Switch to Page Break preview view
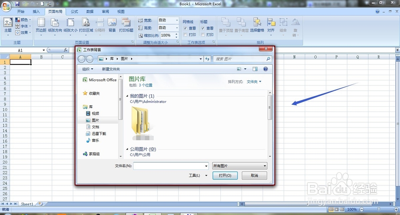 (x=342, y=209)
